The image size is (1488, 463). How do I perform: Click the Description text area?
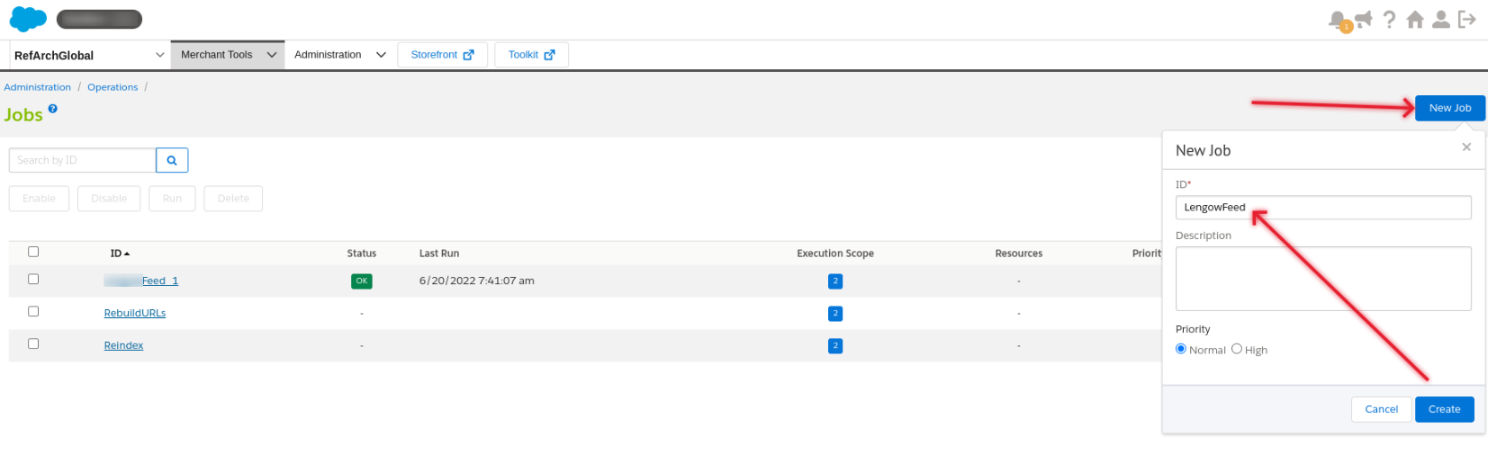coord(1322,279)
